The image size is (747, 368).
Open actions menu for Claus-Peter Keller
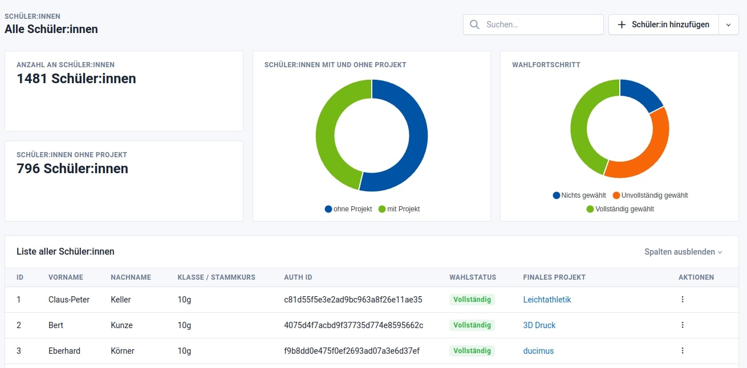(683, 300)
